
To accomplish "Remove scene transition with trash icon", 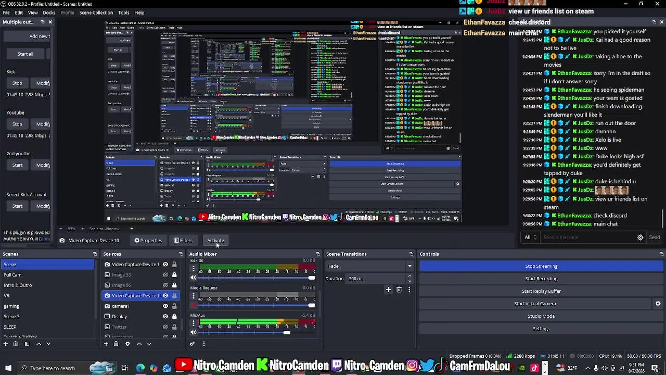I will pos(399,290).
